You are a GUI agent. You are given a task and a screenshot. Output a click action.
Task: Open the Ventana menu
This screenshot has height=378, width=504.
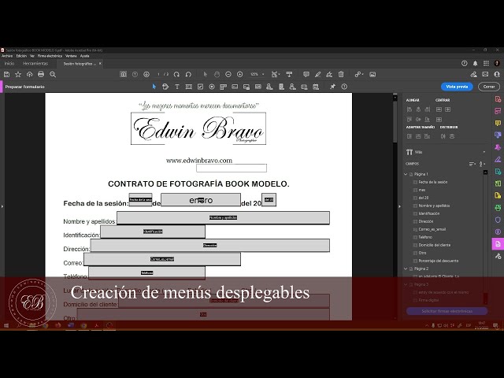tap(71, 56)
